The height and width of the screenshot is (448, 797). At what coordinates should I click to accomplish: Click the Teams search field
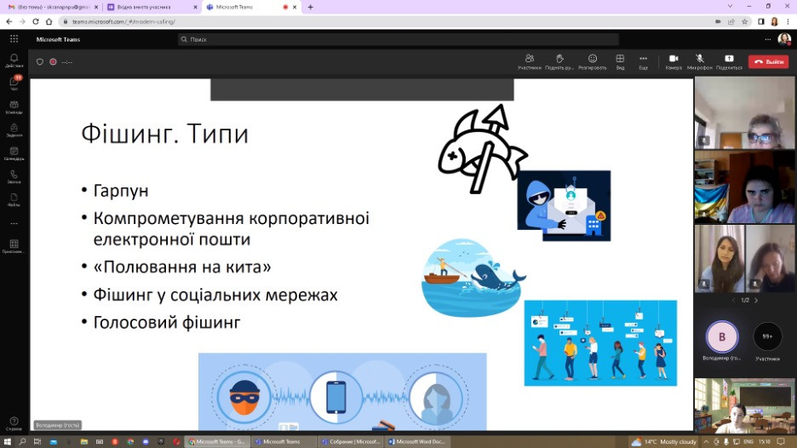398,39
